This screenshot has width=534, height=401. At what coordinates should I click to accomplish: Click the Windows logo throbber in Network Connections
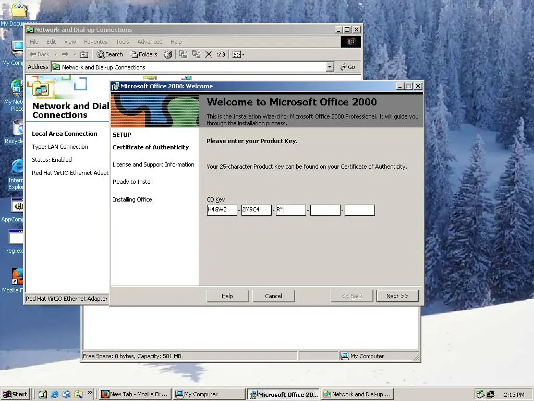pos(351,42)
